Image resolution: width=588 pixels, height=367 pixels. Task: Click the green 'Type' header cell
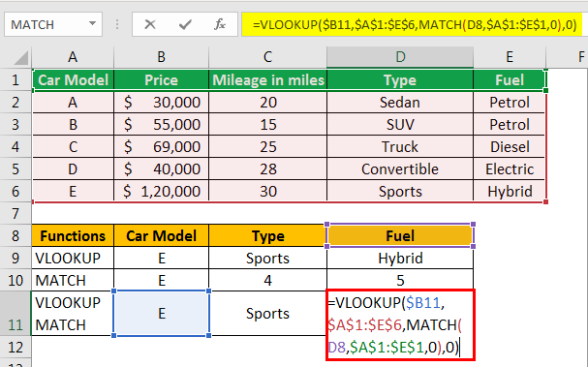pos(400,79)
